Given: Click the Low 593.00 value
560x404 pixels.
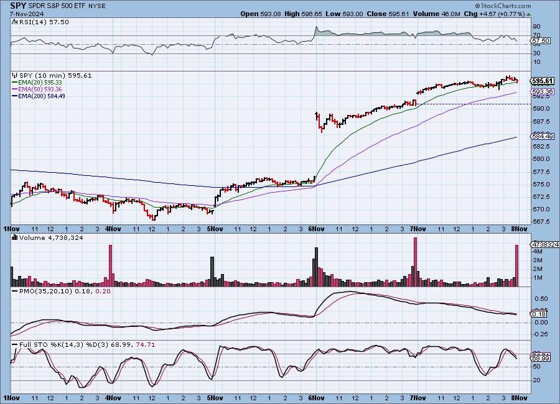Looking at the screenshot, I should pos(344,14).
